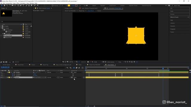Select the Selection arrow tool
Image resolution: width=191 pixels, height=107 pixels.
point(2,5)
